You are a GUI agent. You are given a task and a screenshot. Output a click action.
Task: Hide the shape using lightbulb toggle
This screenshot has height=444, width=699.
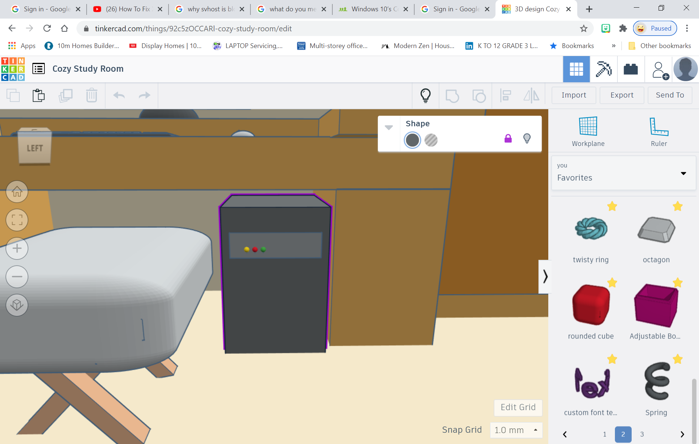[x=527, y=138]
